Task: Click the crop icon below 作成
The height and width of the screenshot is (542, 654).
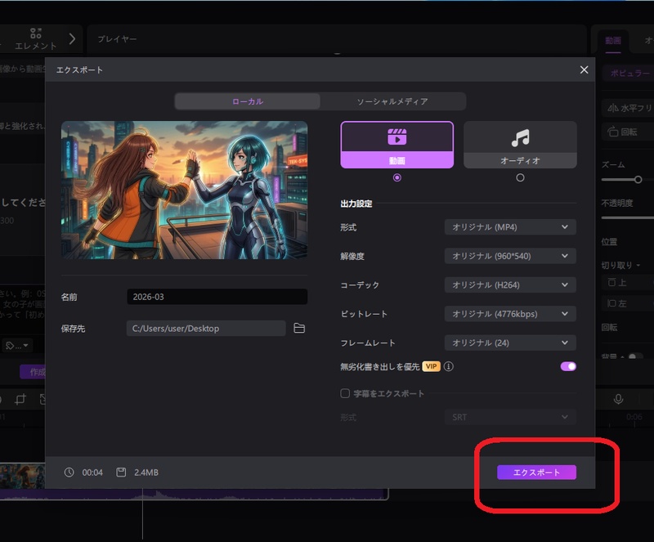Action: point(21,399)
